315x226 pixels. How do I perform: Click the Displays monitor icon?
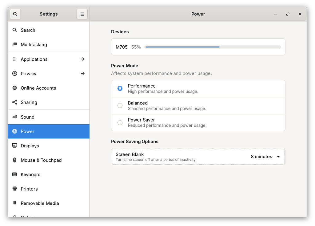(14, 146)
